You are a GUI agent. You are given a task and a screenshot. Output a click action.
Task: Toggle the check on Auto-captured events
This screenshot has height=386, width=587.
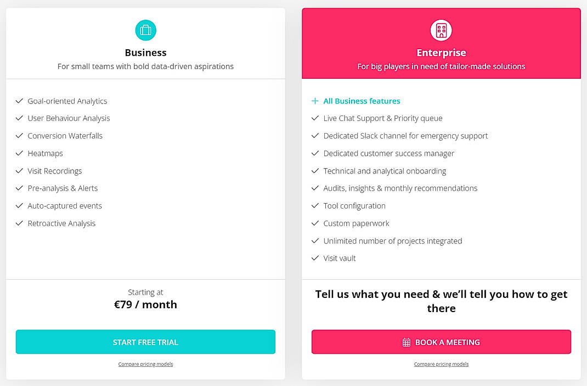18,206
